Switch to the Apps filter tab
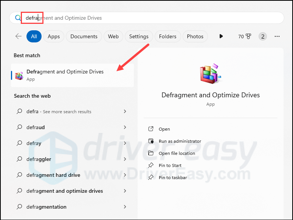Image resolution: width=293 pixels, height=220 pixels. click(x=54, y=36)
